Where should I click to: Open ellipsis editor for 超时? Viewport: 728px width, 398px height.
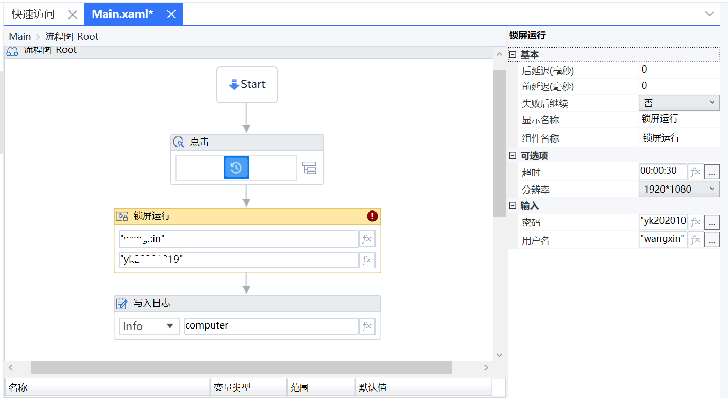click(x=712, y=172)
